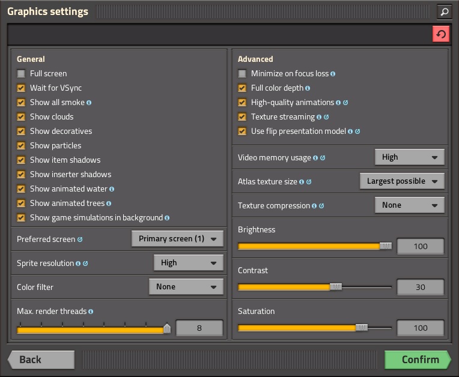Click info icon beside Show all smoke

click(x=89, y=103)
